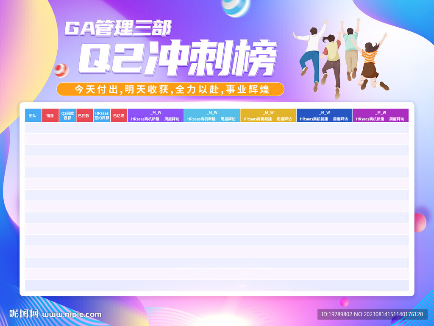Viewport: 434px width, 326px height.
Task: Click the 团队 column header
Action: point(33,115)
